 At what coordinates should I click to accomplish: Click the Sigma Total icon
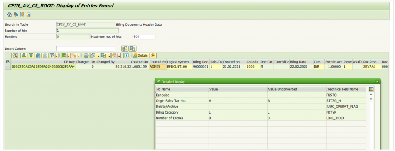tap(64, 55)
